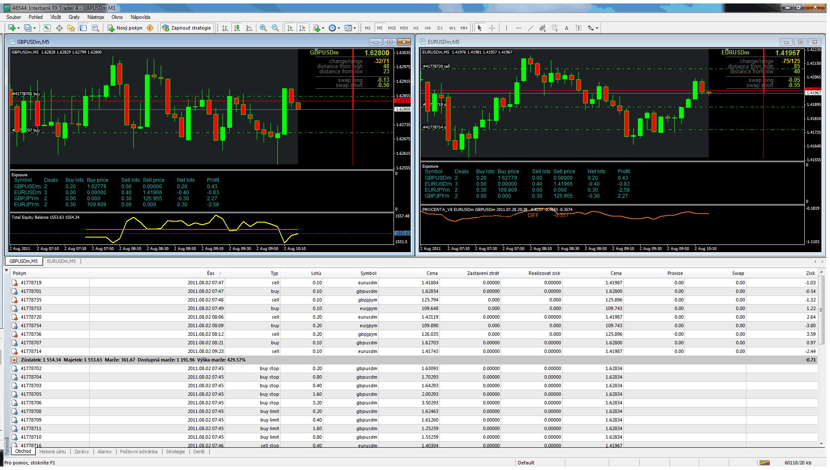Select the Fibonacci retracement tool
This screenshot has width=830, height=470.
tap(555, 28)
